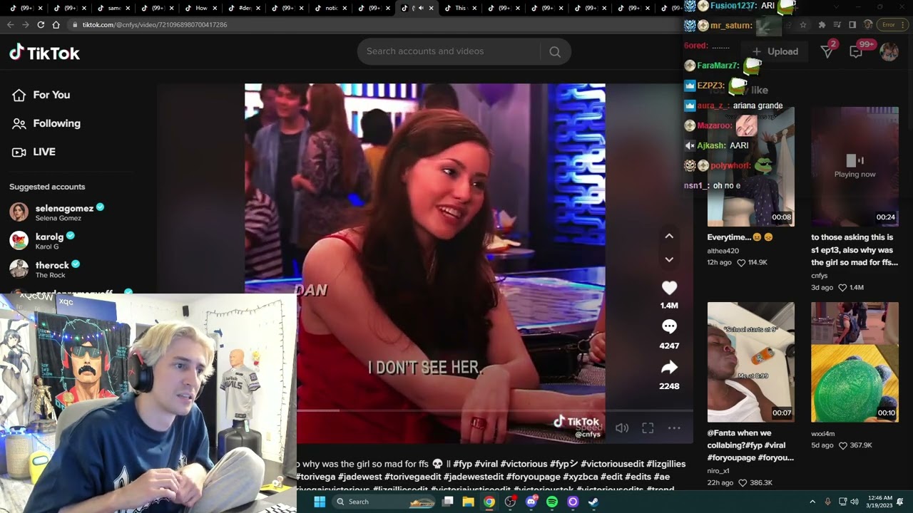Click the TikTok logo to go home
This screenshot has height=513, width=913.
pyautogui.click(x=44, y=53)
